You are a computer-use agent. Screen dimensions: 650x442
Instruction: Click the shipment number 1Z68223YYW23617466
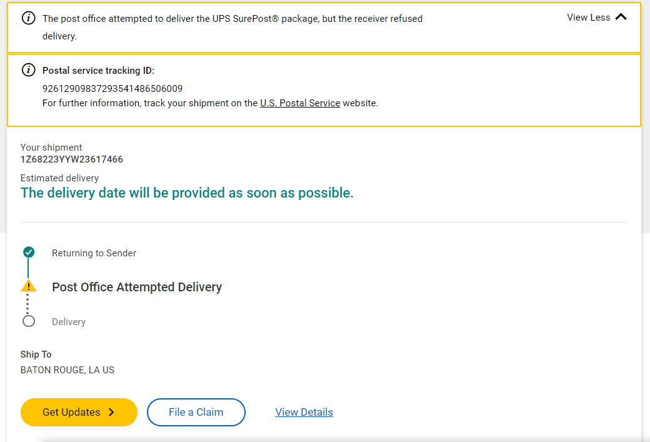[x=72, y=159]
